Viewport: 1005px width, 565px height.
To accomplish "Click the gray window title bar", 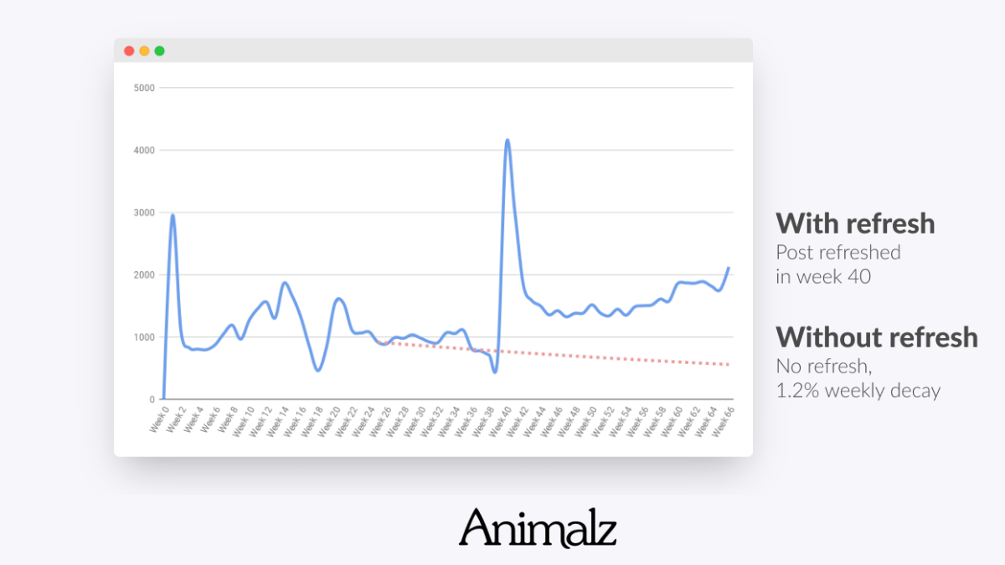I will click(x=452, y=51).
